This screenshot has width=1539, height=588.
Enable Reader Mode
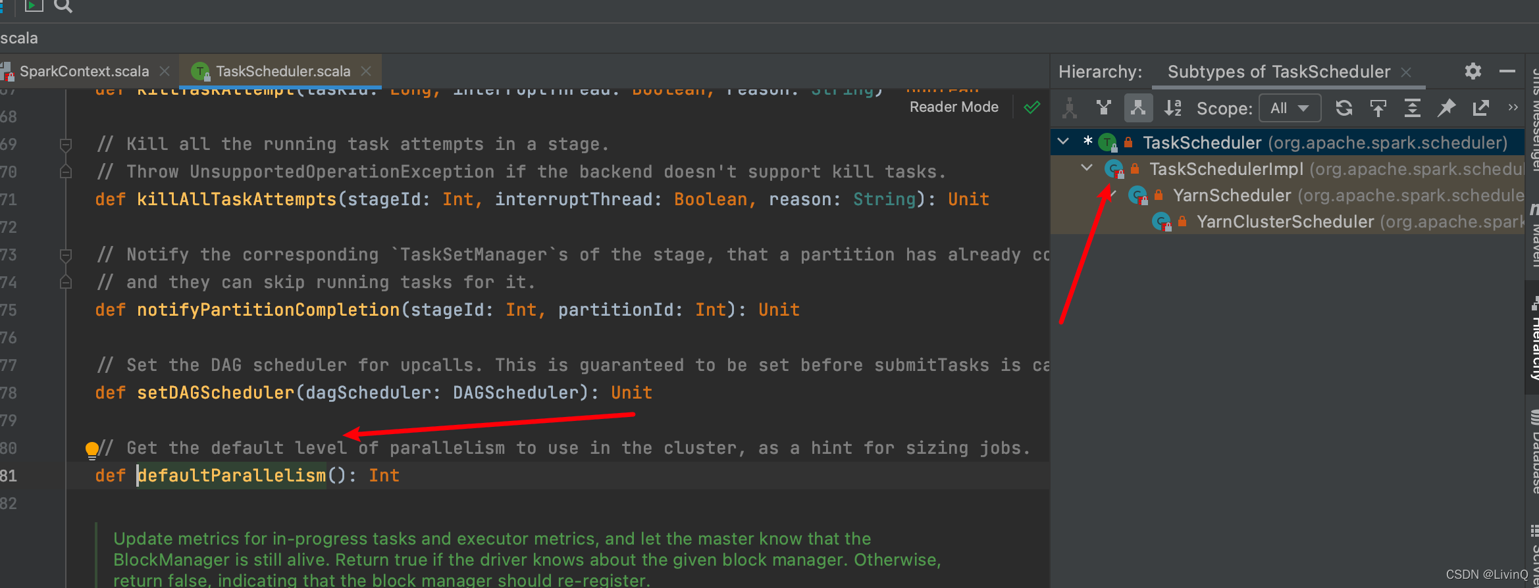coord(954,107)
